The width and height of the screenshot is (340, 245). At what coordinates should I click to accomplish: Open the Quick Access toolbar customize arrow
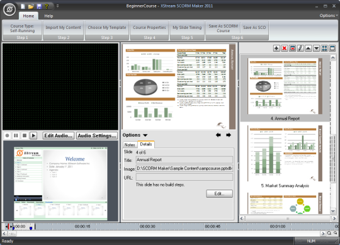[x=57, y=6]
